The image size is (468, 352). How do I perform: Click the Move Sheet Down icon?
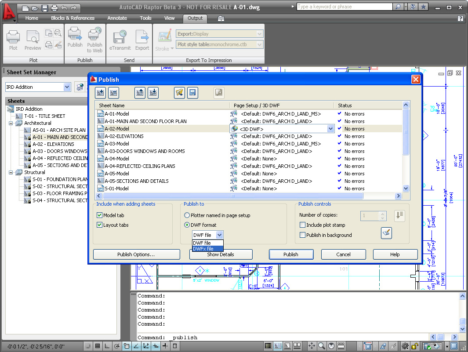(x=153, y=93)
